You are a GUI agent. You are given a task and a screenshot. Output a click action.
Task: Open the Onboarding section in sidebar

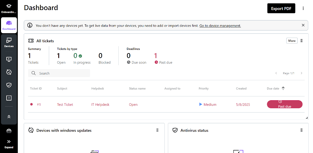point(9,9)
